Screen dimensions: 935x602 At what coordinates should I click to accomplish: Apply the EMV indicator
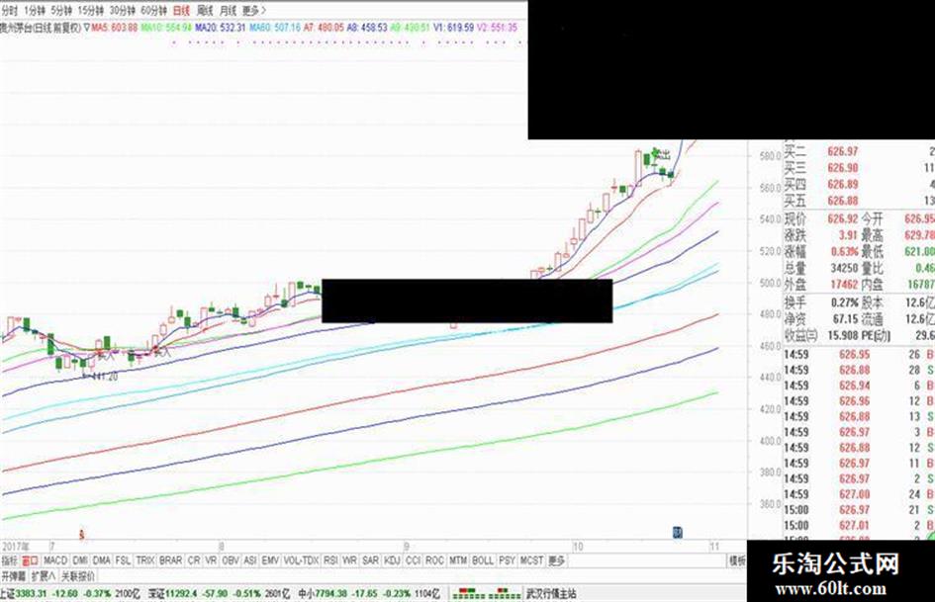tap(270, 560)
